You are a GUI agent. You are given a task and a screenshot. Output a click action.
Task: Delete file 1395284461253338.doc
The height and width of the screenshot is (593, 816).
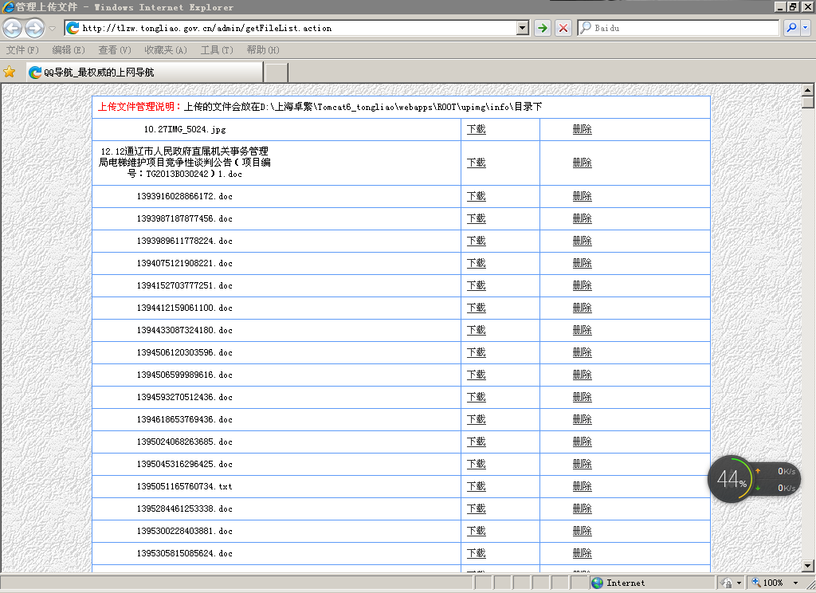(x=582, y=509)
